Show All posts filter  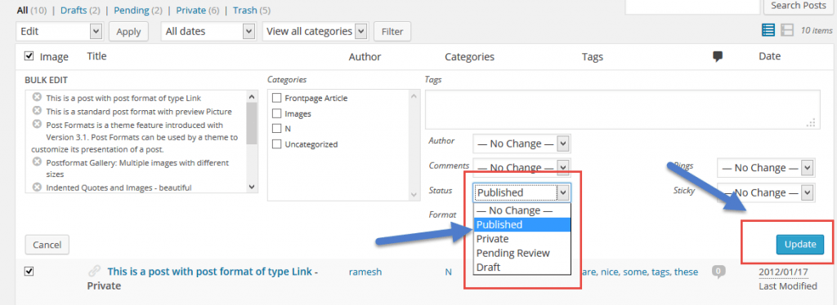pyautogui.click(x=22, y=10)
